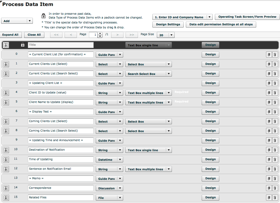Viewport: 280px width, 203px height.
Task: Click the copy icon for Destination of Notification
Action: [269, 150]
